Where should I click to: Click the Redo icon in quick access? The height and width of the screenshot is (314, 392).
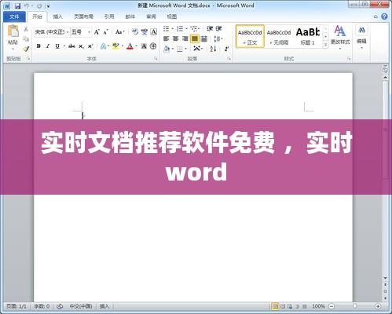[39, 5]
